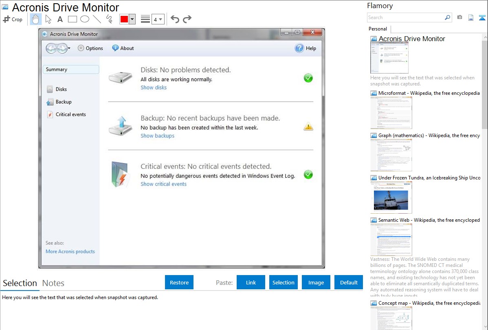Viewport: 488px width, 330px height.
Task: Switch to the Notes tab
Action: pos(53,283)
